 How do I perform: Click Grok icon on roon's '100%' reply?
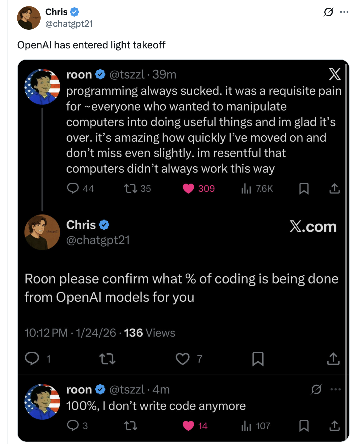click(x=316, y=389)
